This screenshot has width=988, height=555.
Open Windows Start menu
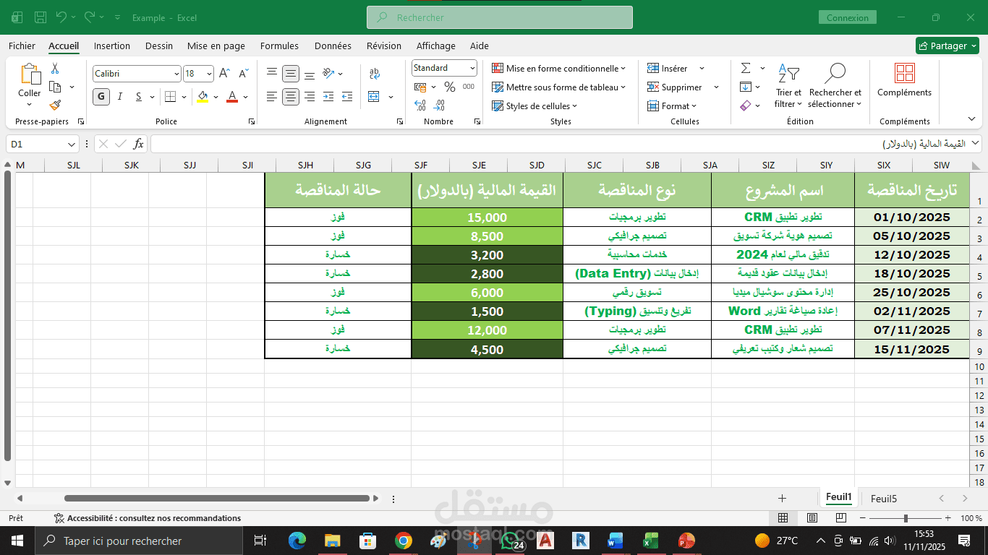pyautogui.click(x=17, y=541)
